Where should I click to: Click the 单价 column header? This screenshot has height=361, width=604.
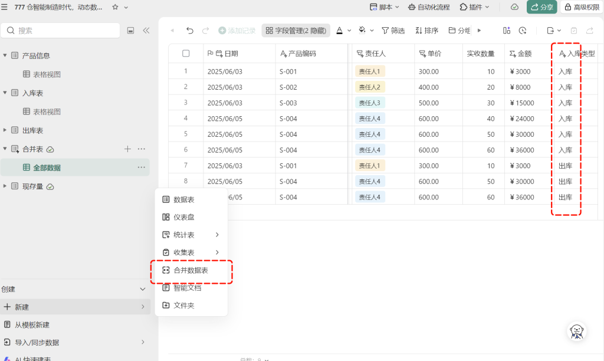pos(438,54)
